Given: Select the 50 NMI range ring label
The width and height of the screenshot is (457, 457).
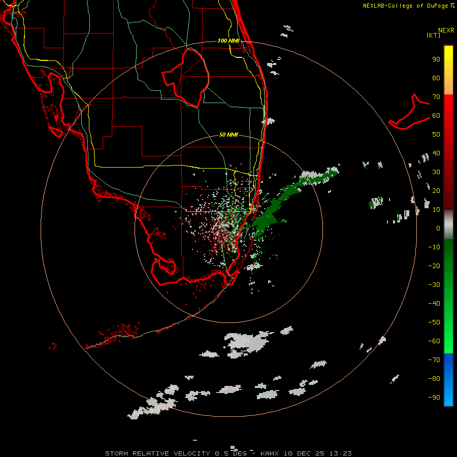Looking at the screenshot, I should pyautogui.click(x=228, y=135).
